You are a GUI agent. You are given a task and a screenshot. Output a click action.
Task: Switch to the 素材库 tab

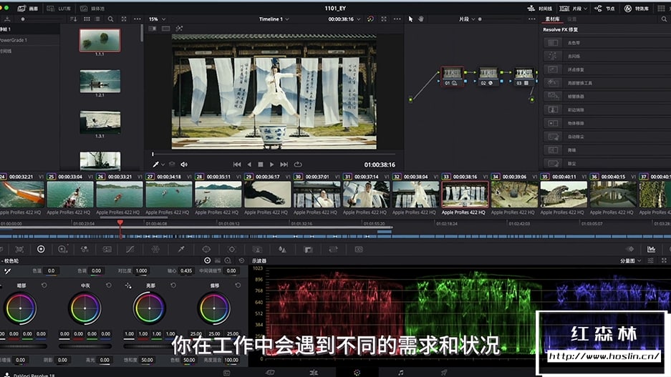coord(552,19)
